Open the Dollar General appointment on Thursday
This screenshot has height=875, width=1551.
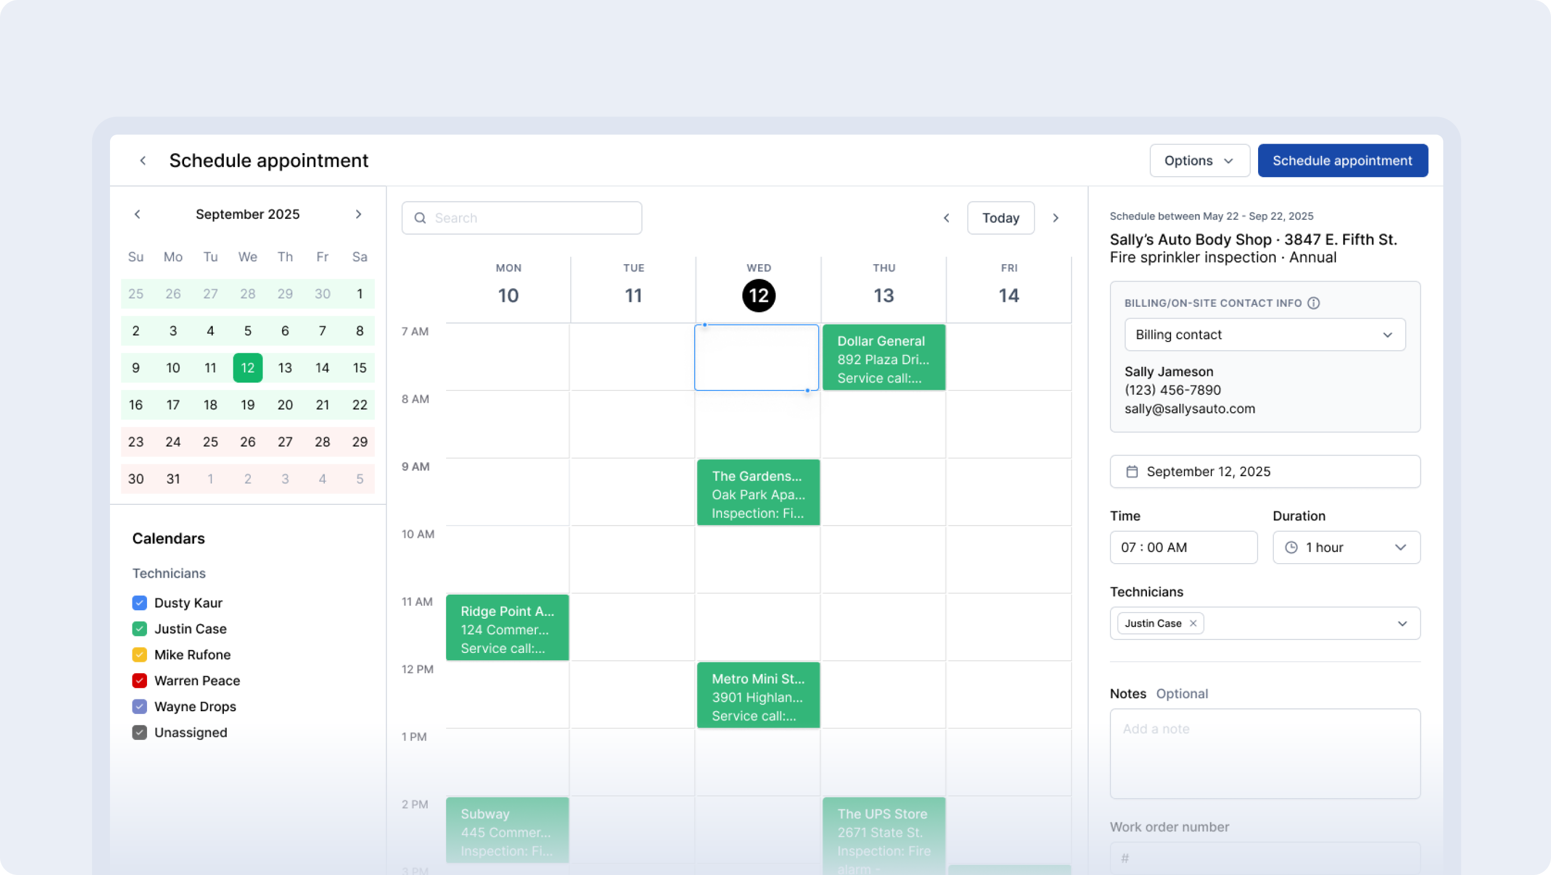883,358
